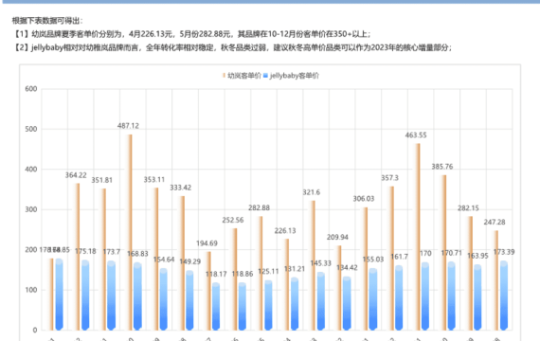Select the orange bar labeled 463.55

pyautogui.click(x=418, y=237)
